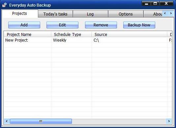Screen dimensions: 176x128
Task: Click the Add button
Action: click(x=24, y=25)
